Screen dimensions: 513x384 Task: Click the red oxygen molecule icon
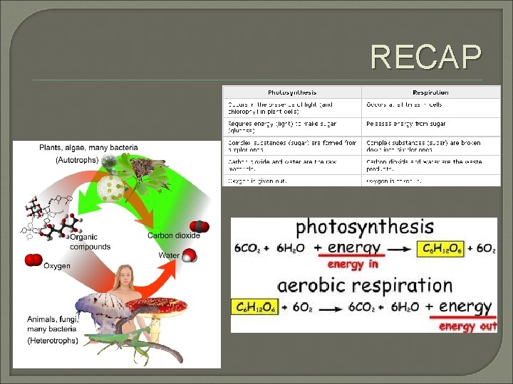click(33, 260)
